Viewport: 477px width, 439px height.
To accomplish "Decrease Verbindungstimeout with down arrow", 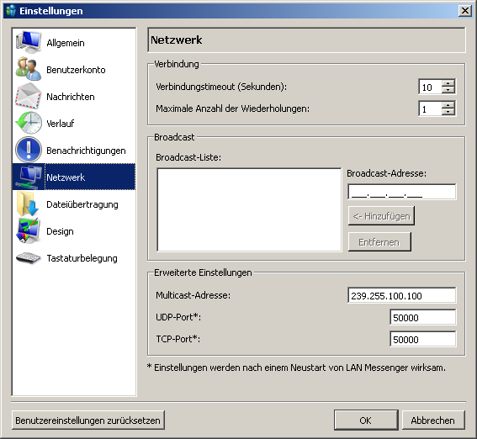I will [448, 90].
